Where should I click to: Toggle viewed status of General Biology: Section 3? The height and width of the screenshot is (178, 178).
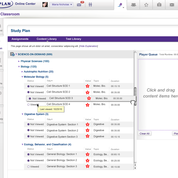pos(28,166)
